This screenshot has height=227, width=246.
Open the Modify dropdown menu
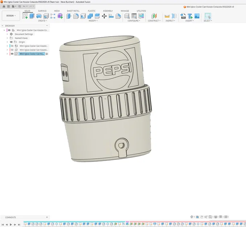click(93, 21)
